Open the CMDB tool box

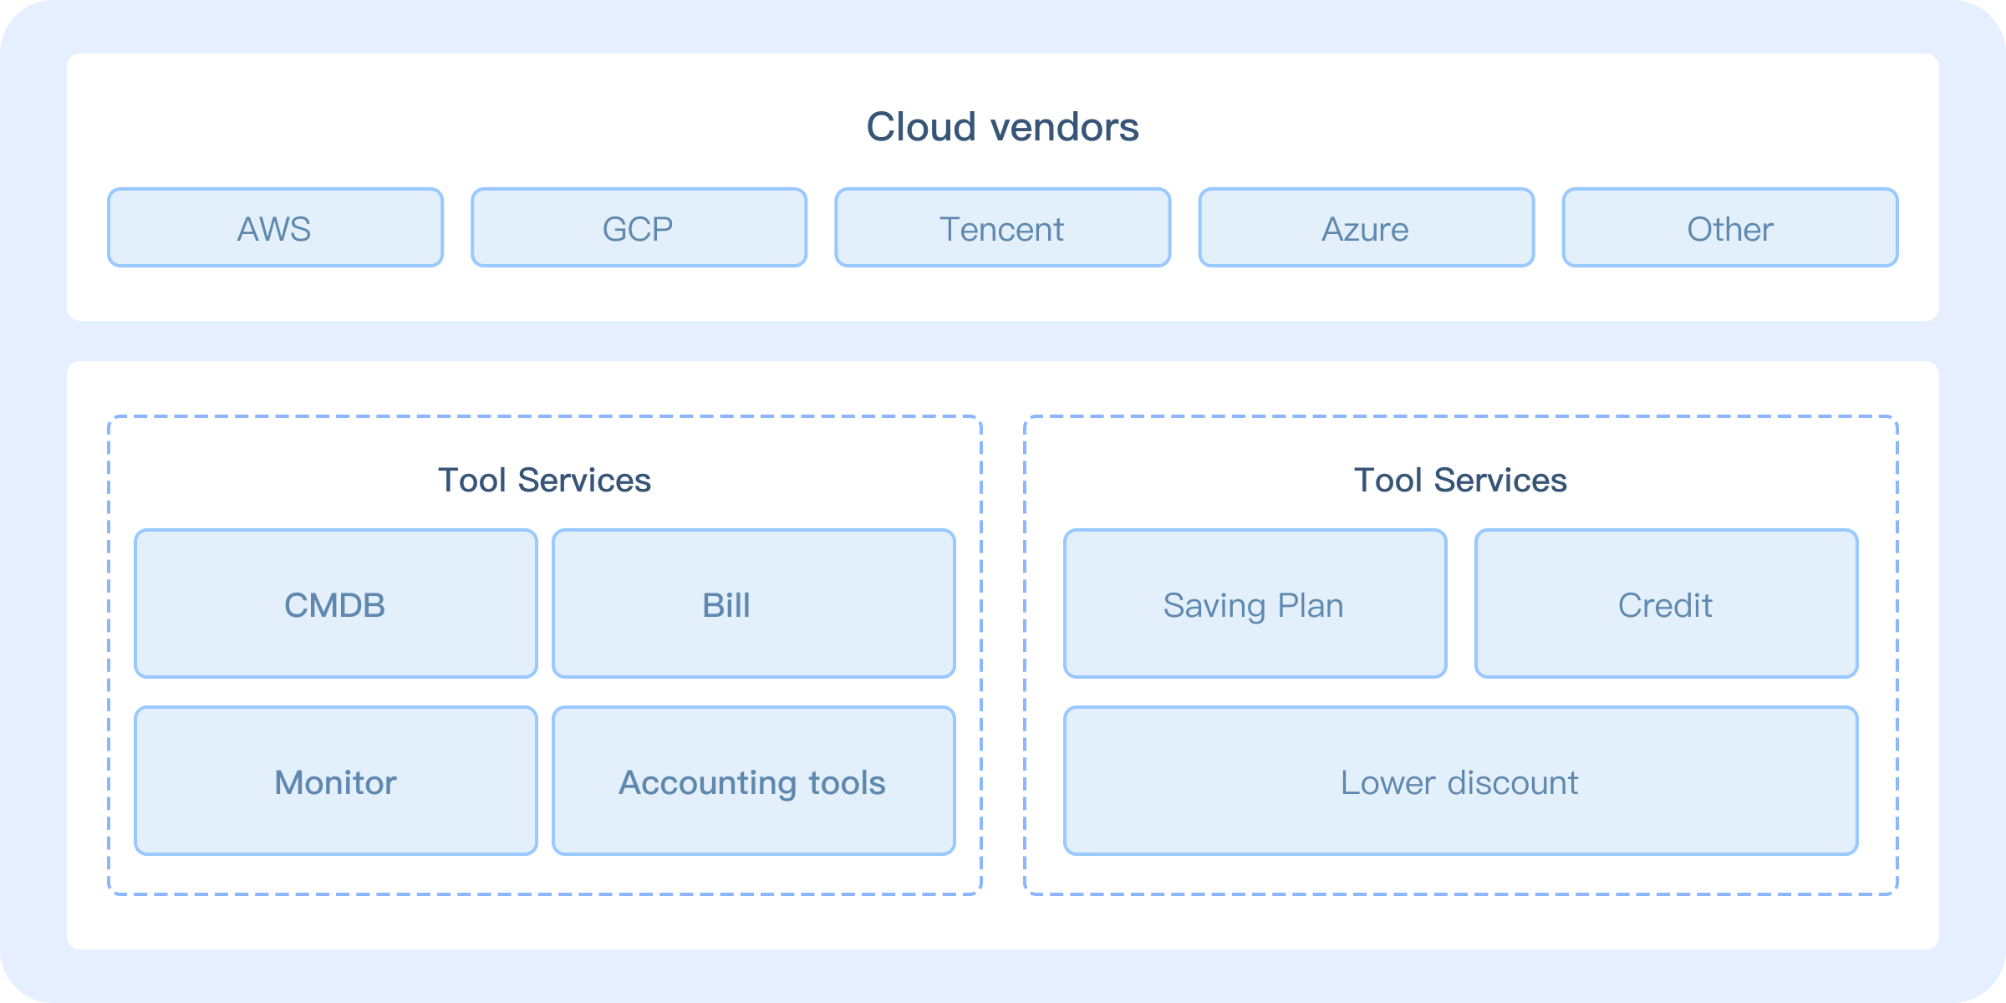click(335, 603)
